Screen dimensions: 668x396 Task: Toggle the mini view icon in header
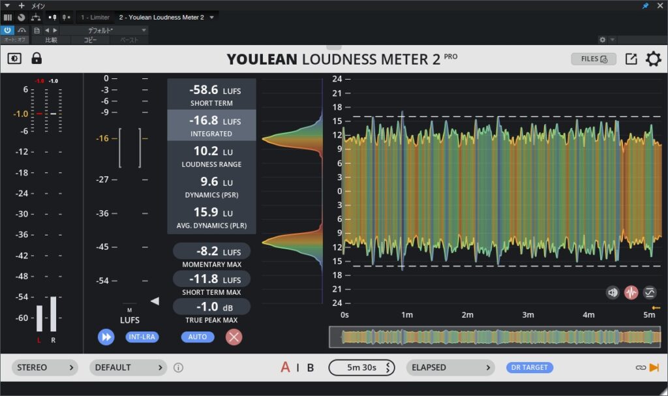click(x=14, y=59)
